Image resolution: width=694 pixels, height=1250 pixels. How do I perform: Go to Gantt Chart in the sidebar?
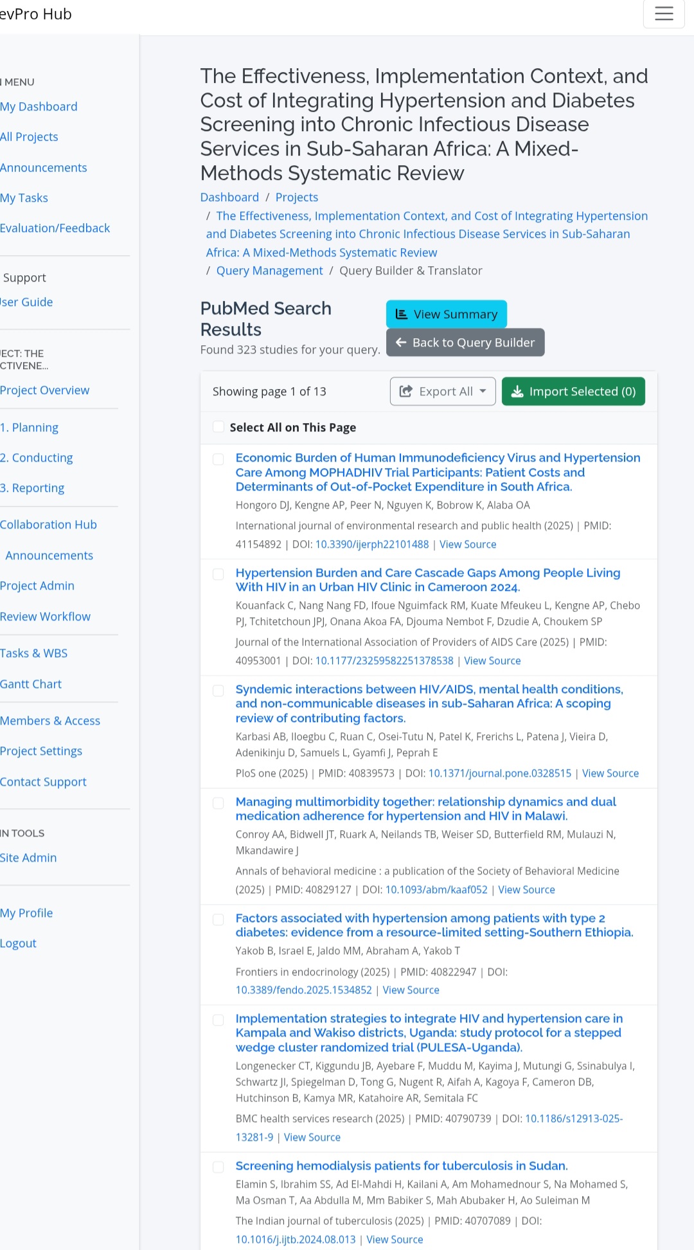click(x=31, y=684)
